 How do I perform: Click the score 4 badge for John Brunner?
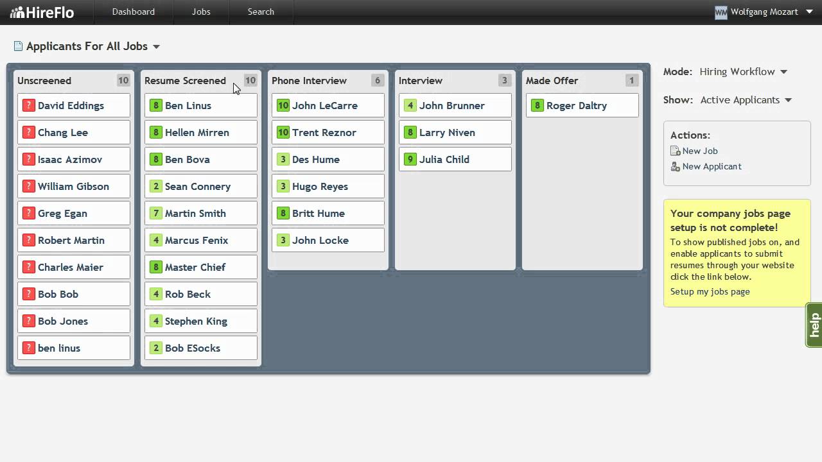pyautogui.click(x=410, y=105)
